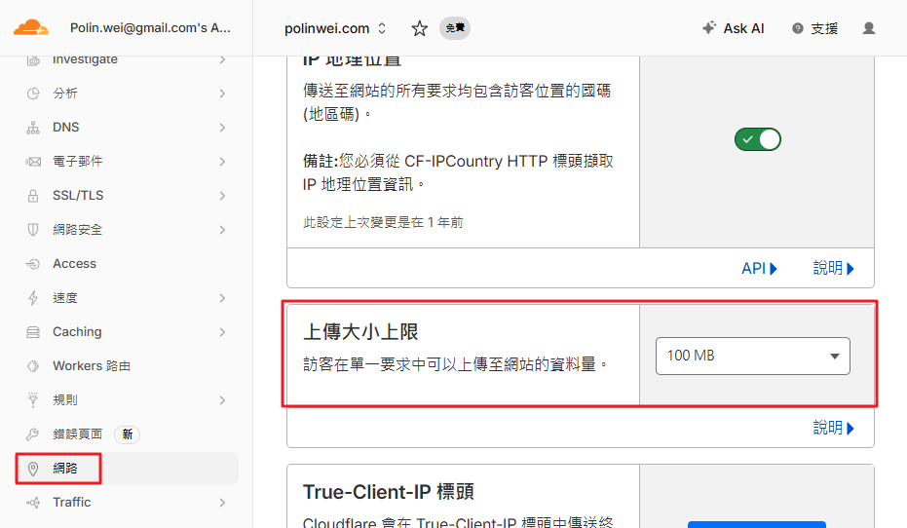Click the 支援 help question icon

[x=798, y=28]
